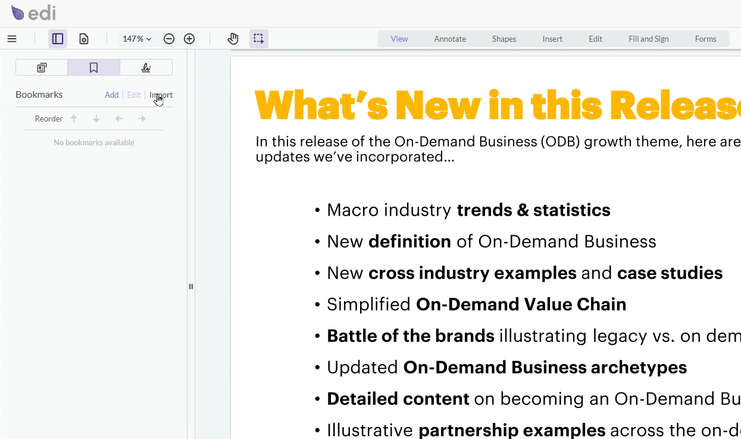Move bookmark up arrow

tap(74, 119)
